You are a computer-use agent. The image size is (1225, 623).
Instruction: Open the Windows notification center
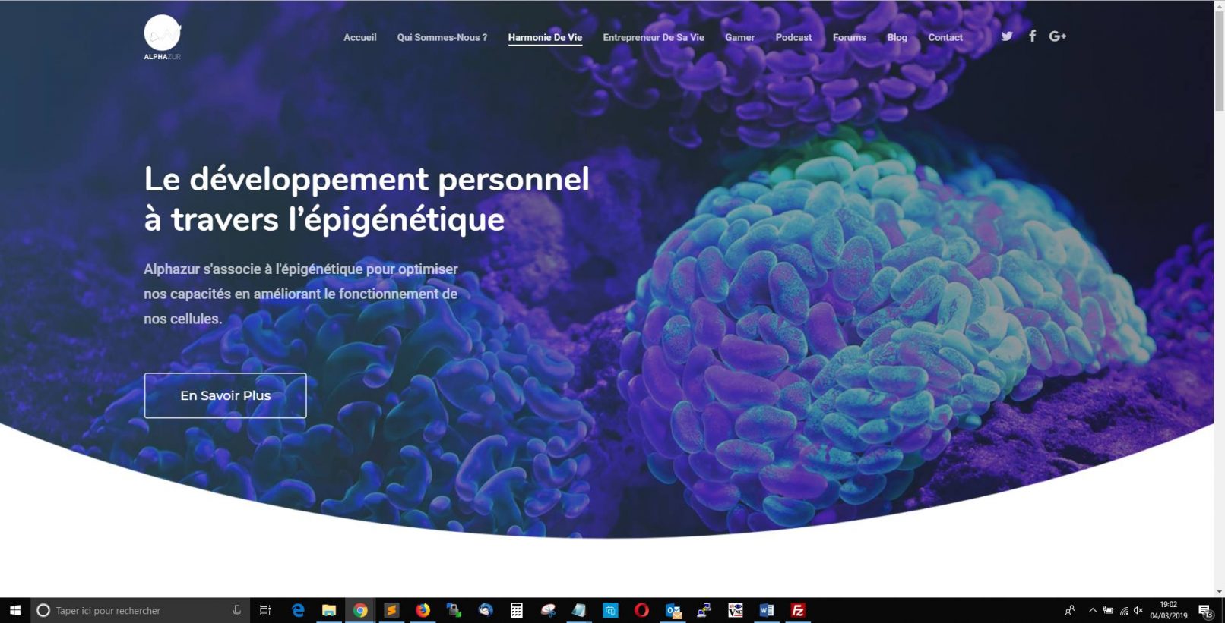click(x=1205, y=611)
